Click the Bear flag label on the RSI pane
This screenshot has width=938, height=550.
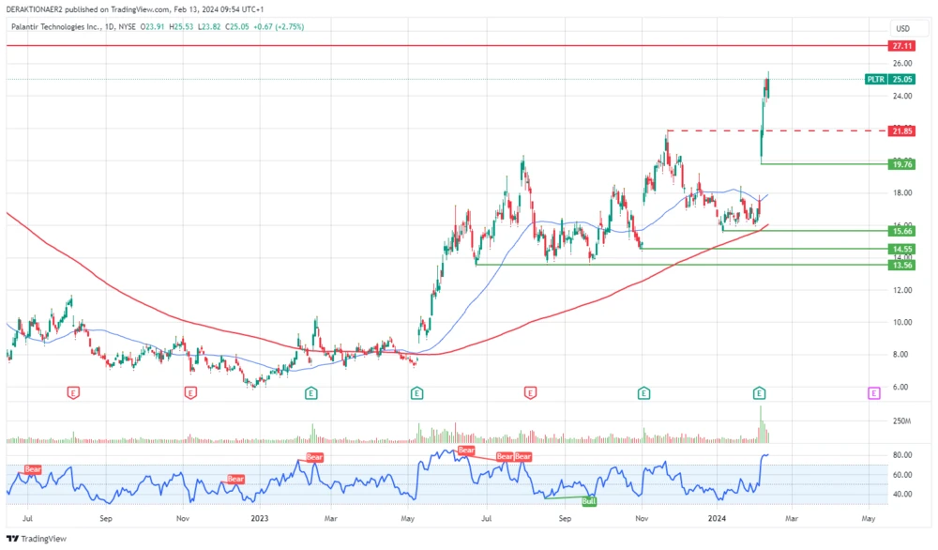pos(33,468)
